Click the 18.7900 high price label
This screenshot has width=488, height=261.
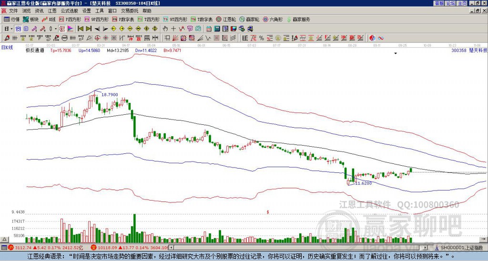click(110, 95)
